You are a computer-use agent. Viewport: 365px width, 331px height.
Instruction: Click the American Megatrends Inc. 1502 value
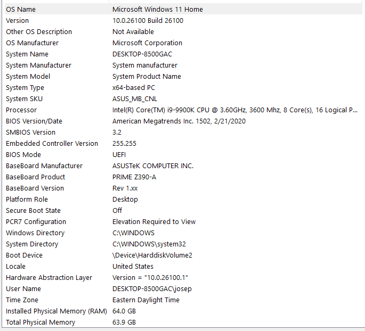coord(179,121)
